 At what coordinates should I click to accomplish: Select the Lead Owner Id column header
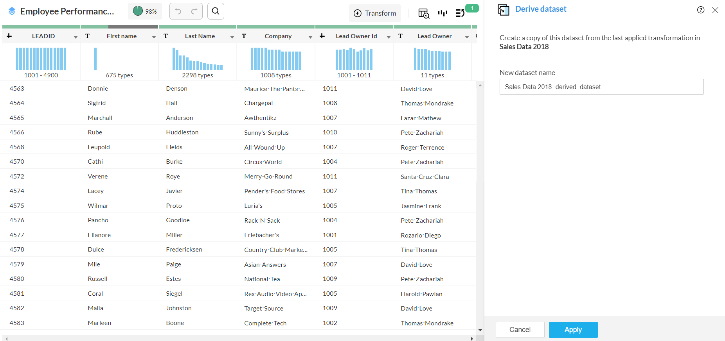(356, 36)
